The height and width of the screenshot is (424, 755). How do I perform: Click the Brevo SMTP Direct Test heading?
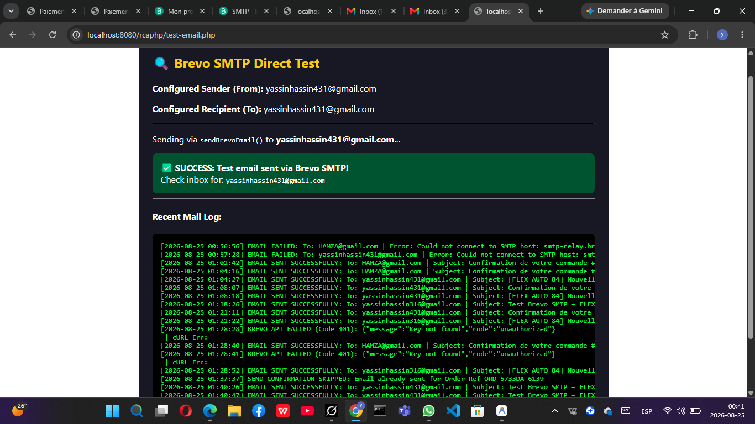coord(247,63)
